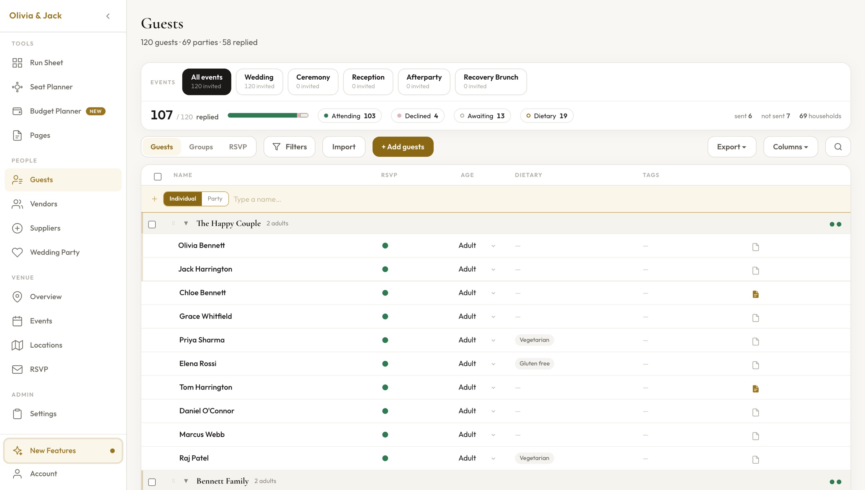
Task: Open age dropdown for Olivia Bennett
Action: coord(476,245)
